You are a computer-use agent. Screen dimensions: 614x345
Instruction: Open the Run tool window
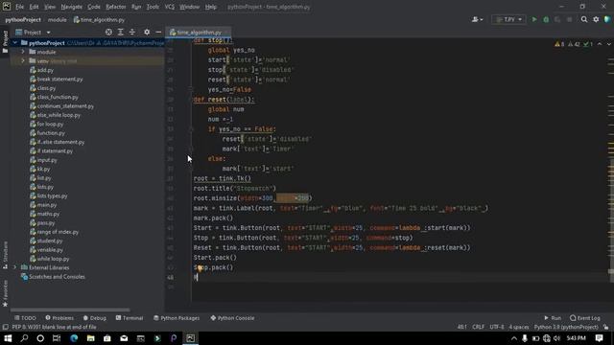point(553,318)
